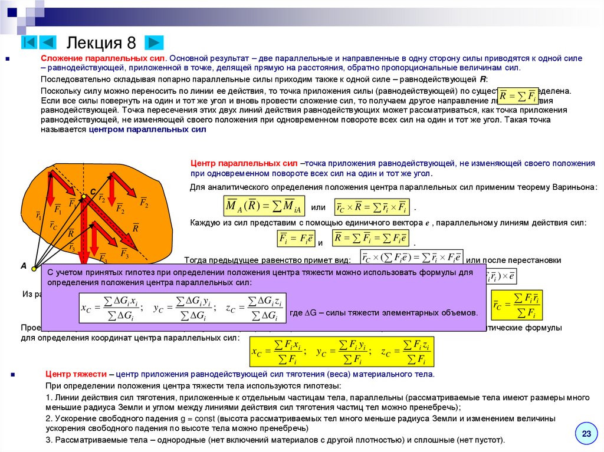
Task: Click the page number 23 circle
Action: click(x=586, y=434)
